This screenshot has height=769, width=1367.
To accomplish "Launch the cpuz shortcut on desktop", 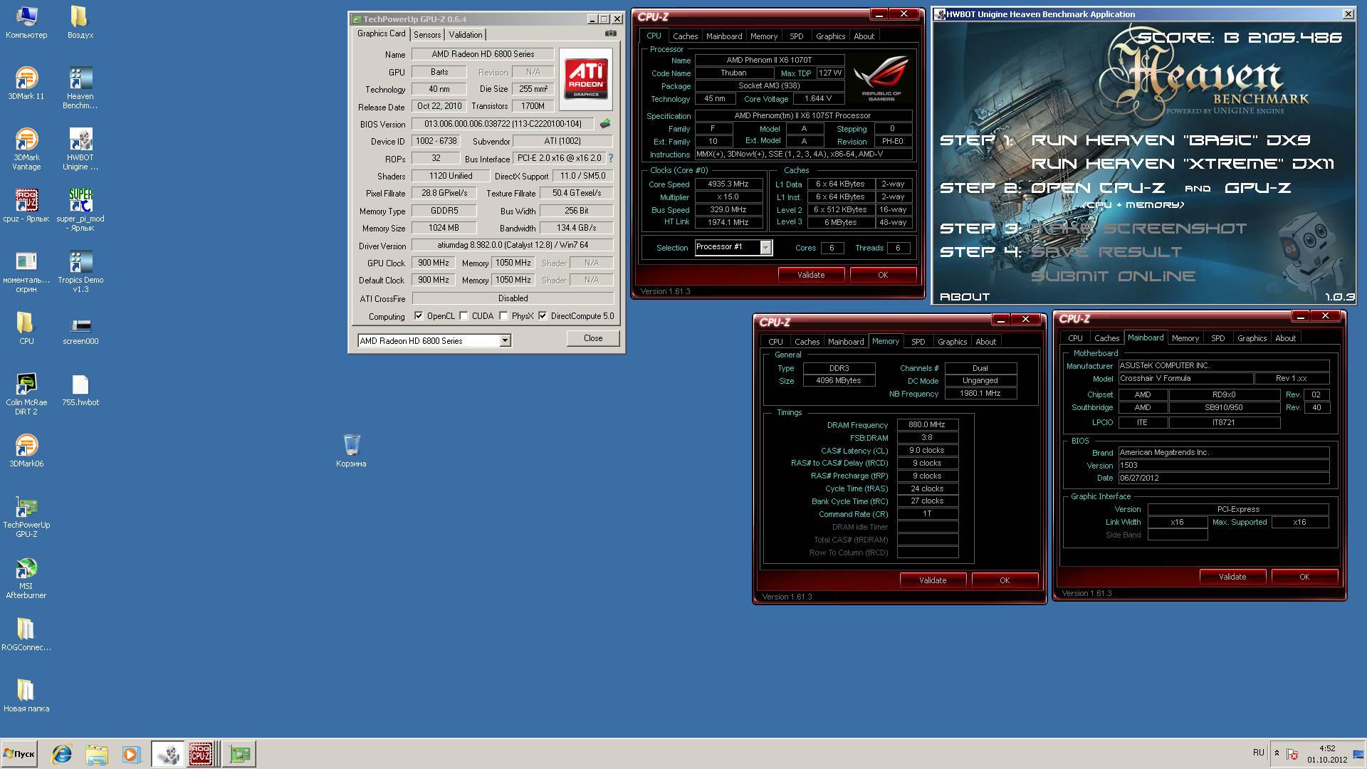I will 26,206.
